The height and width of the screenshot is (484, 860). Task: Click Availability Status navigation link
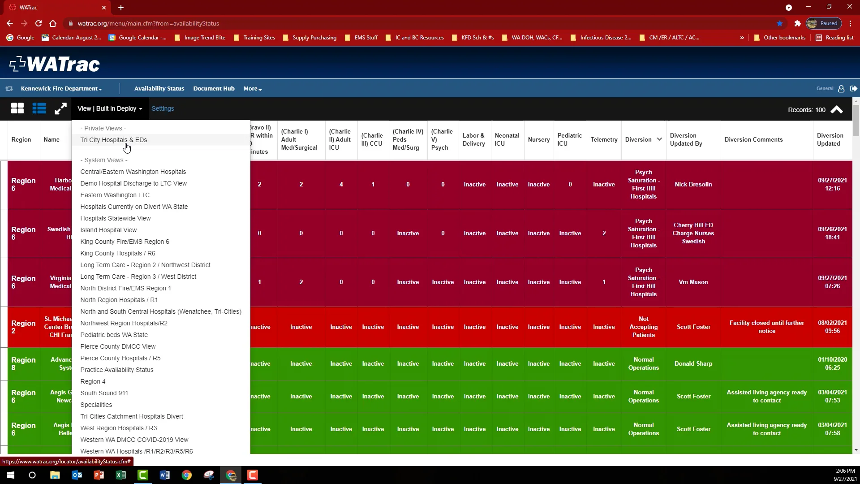159,89
